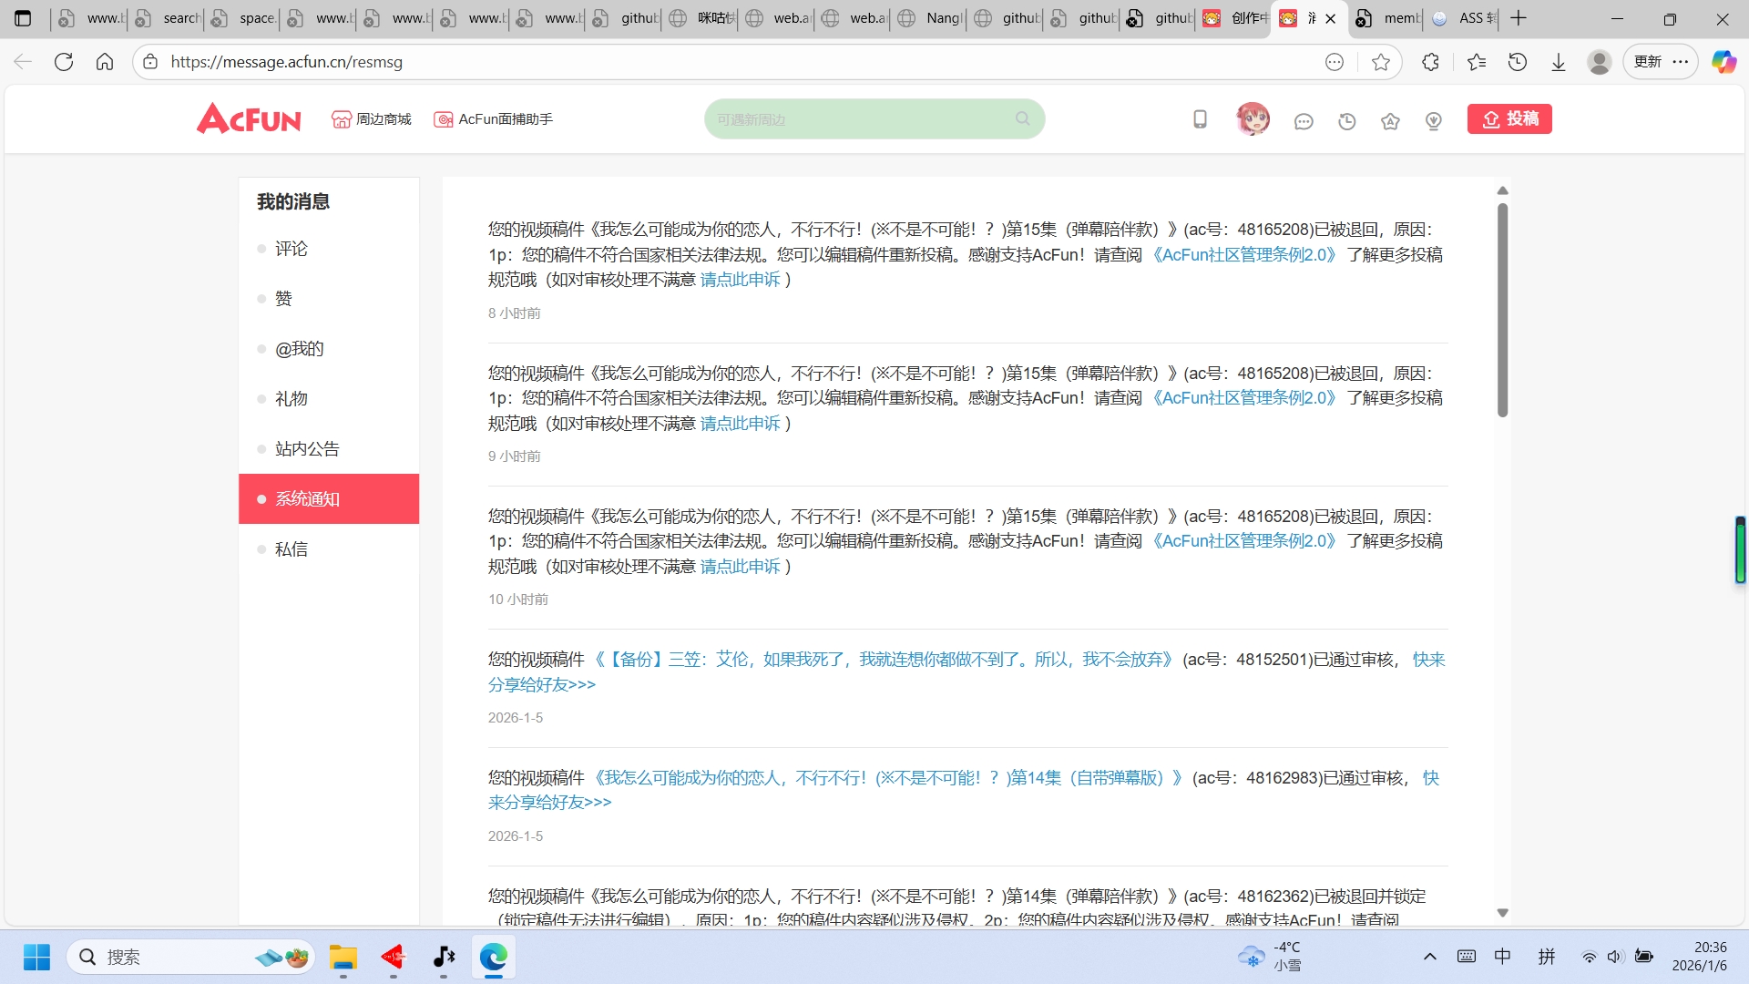Screen dimensions: 1749x984
Task: Click the user avatar in header
Action: coord(1253,119)
